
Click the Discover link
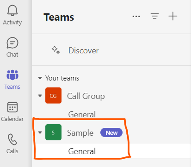pos(83,51)
